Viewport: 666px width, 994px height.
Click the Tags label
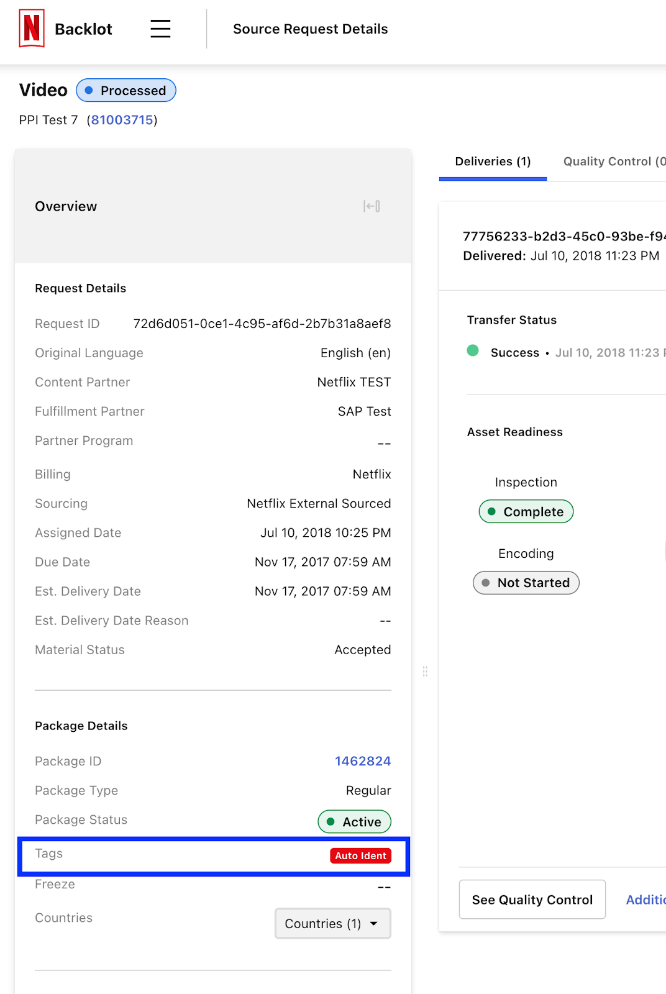tap(49, 853)
